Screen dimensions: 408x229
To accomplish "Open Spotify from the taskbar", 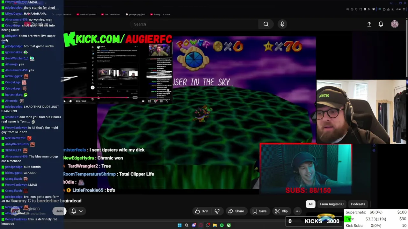I will pos(222,226).
